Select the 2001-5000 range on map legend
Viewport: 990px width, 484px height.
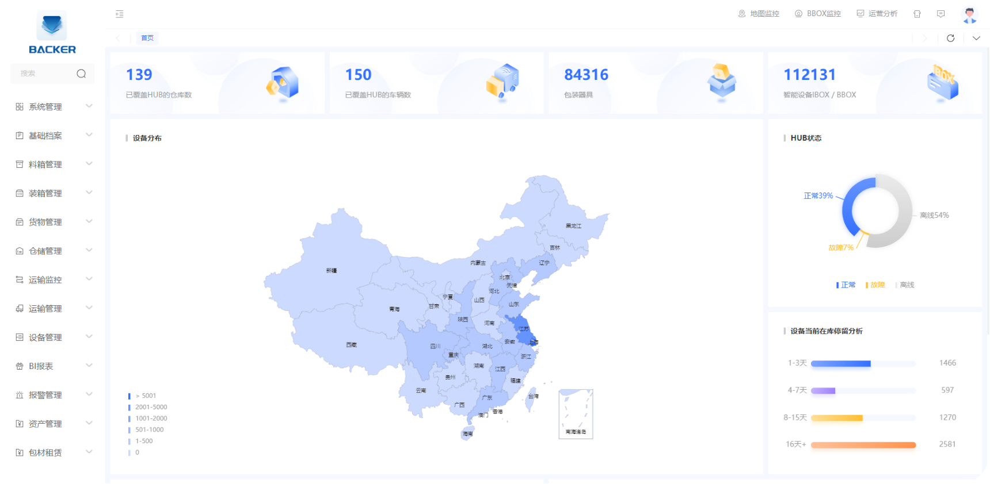tap(150, 407)
